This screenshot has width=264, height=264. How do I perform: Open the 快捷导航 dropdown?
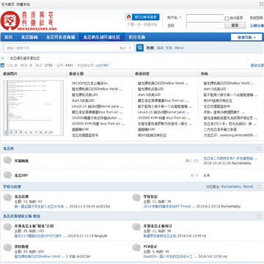pos(246,37)
